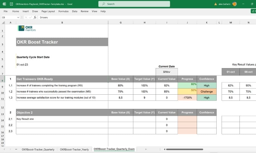Screen dimensions: 256x153
Task: Click the previous sheet navigation arrow
Action: (4, 149)
